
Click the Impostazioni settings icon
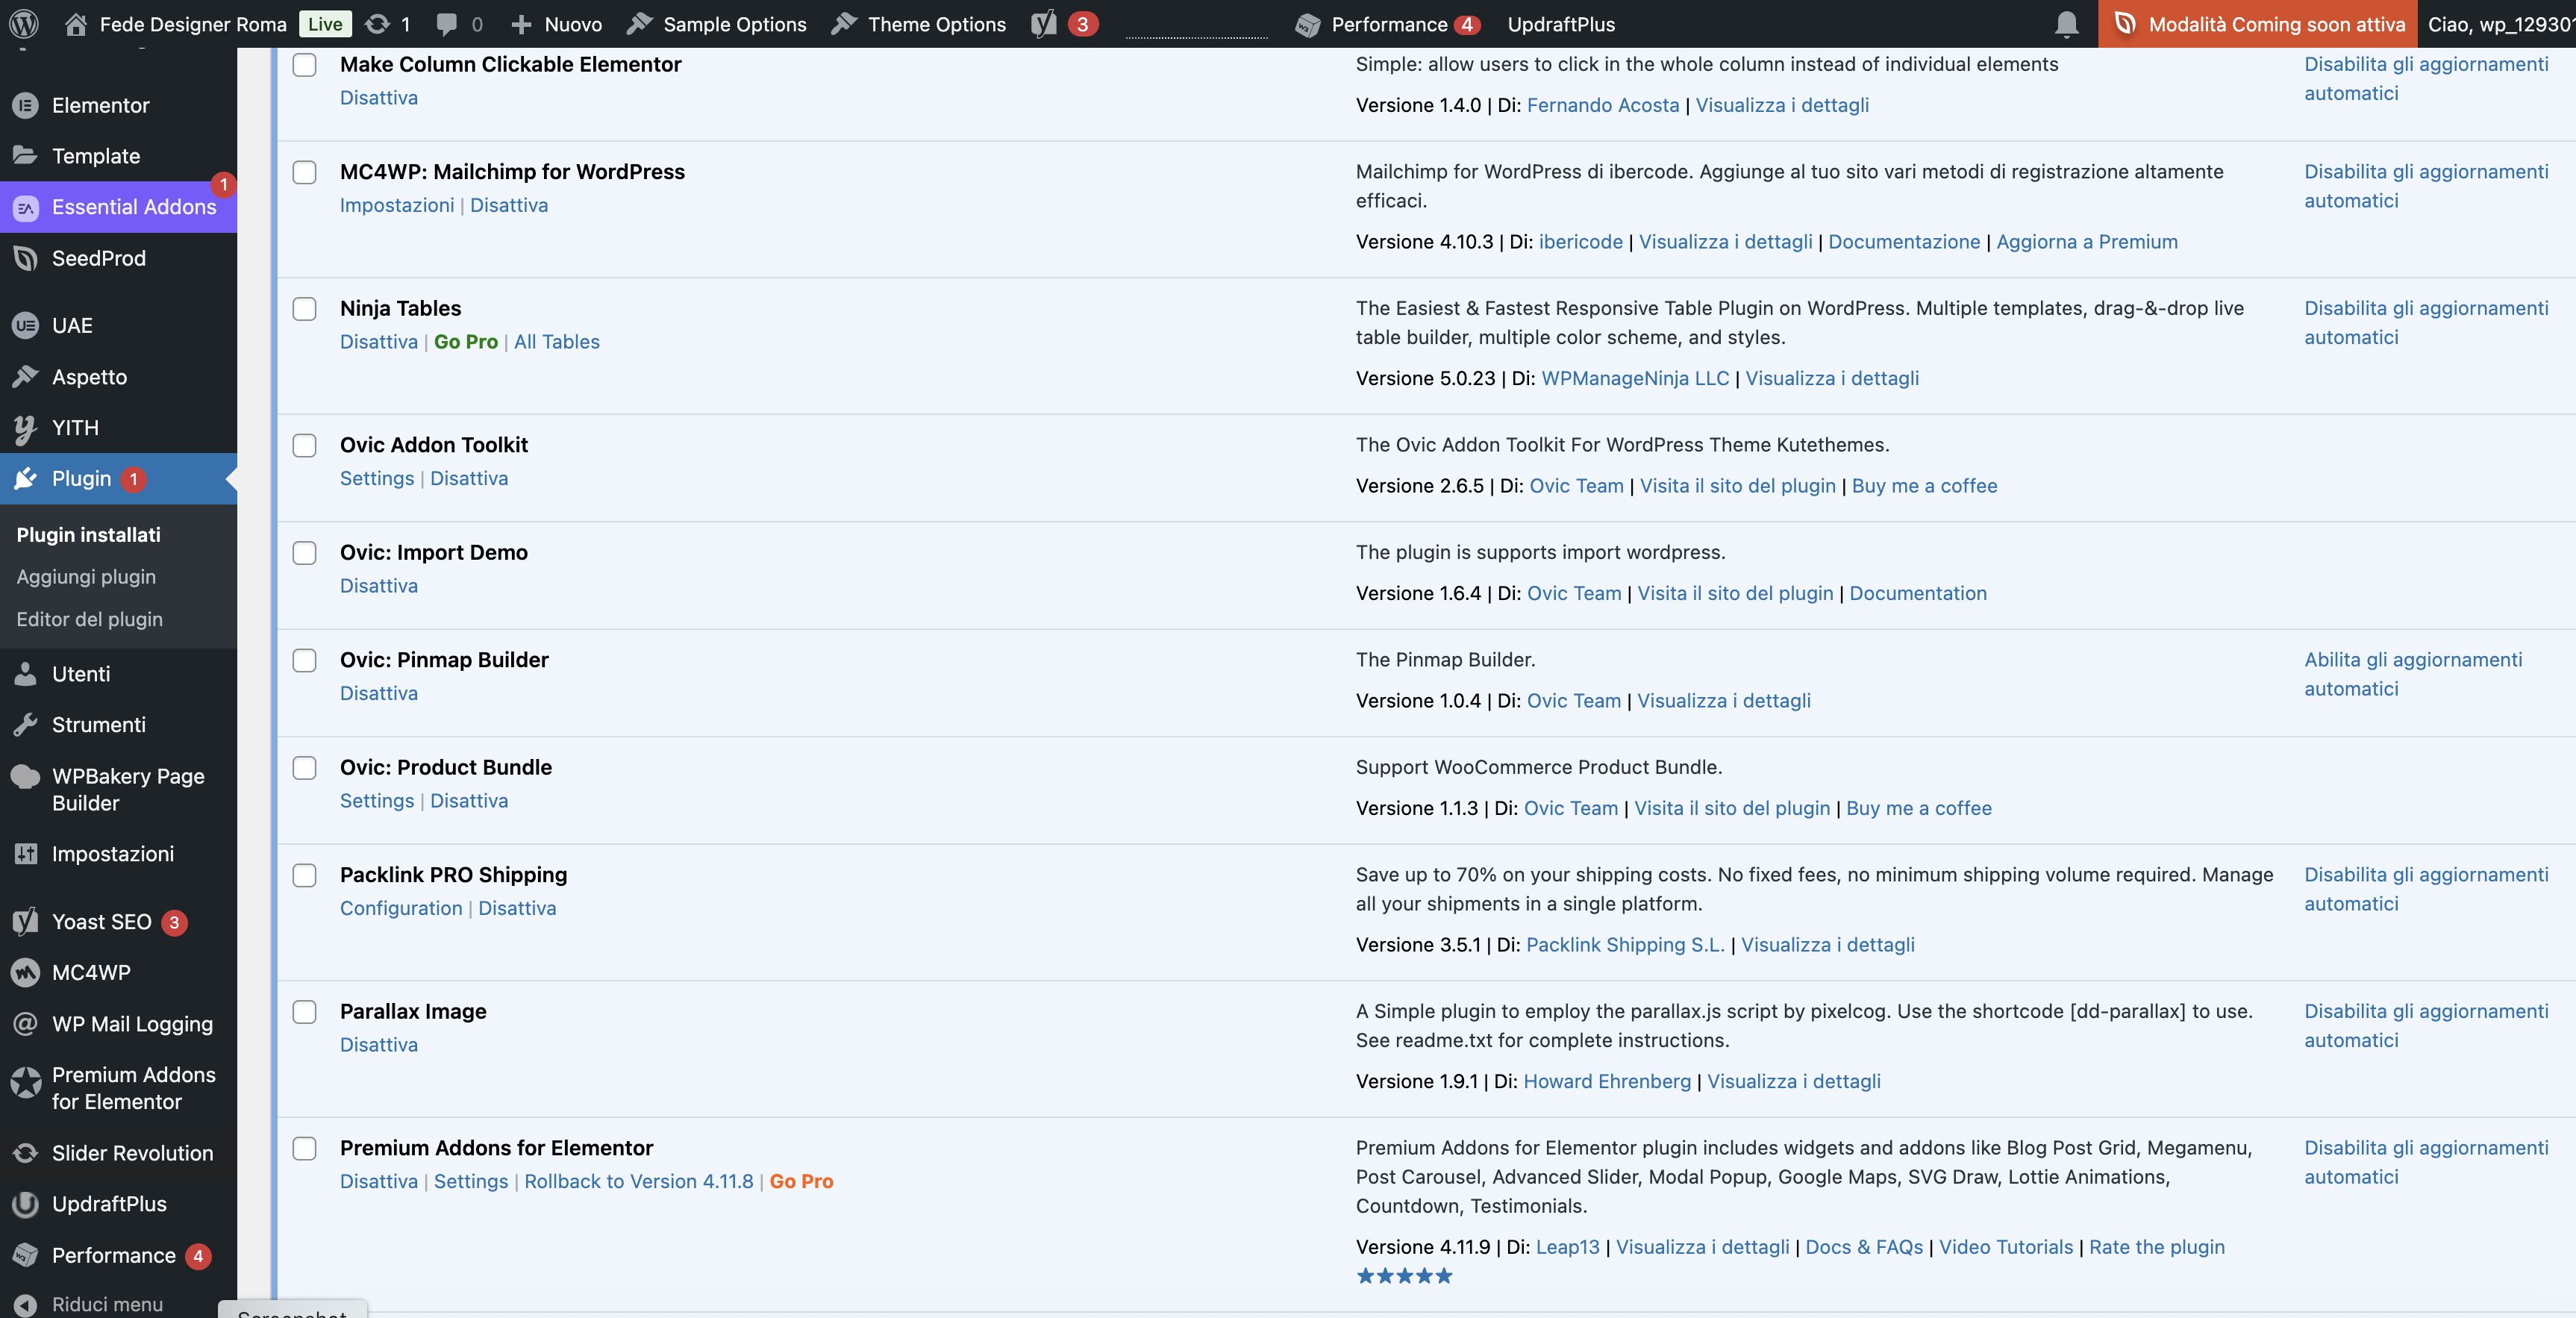coord(26,854)
